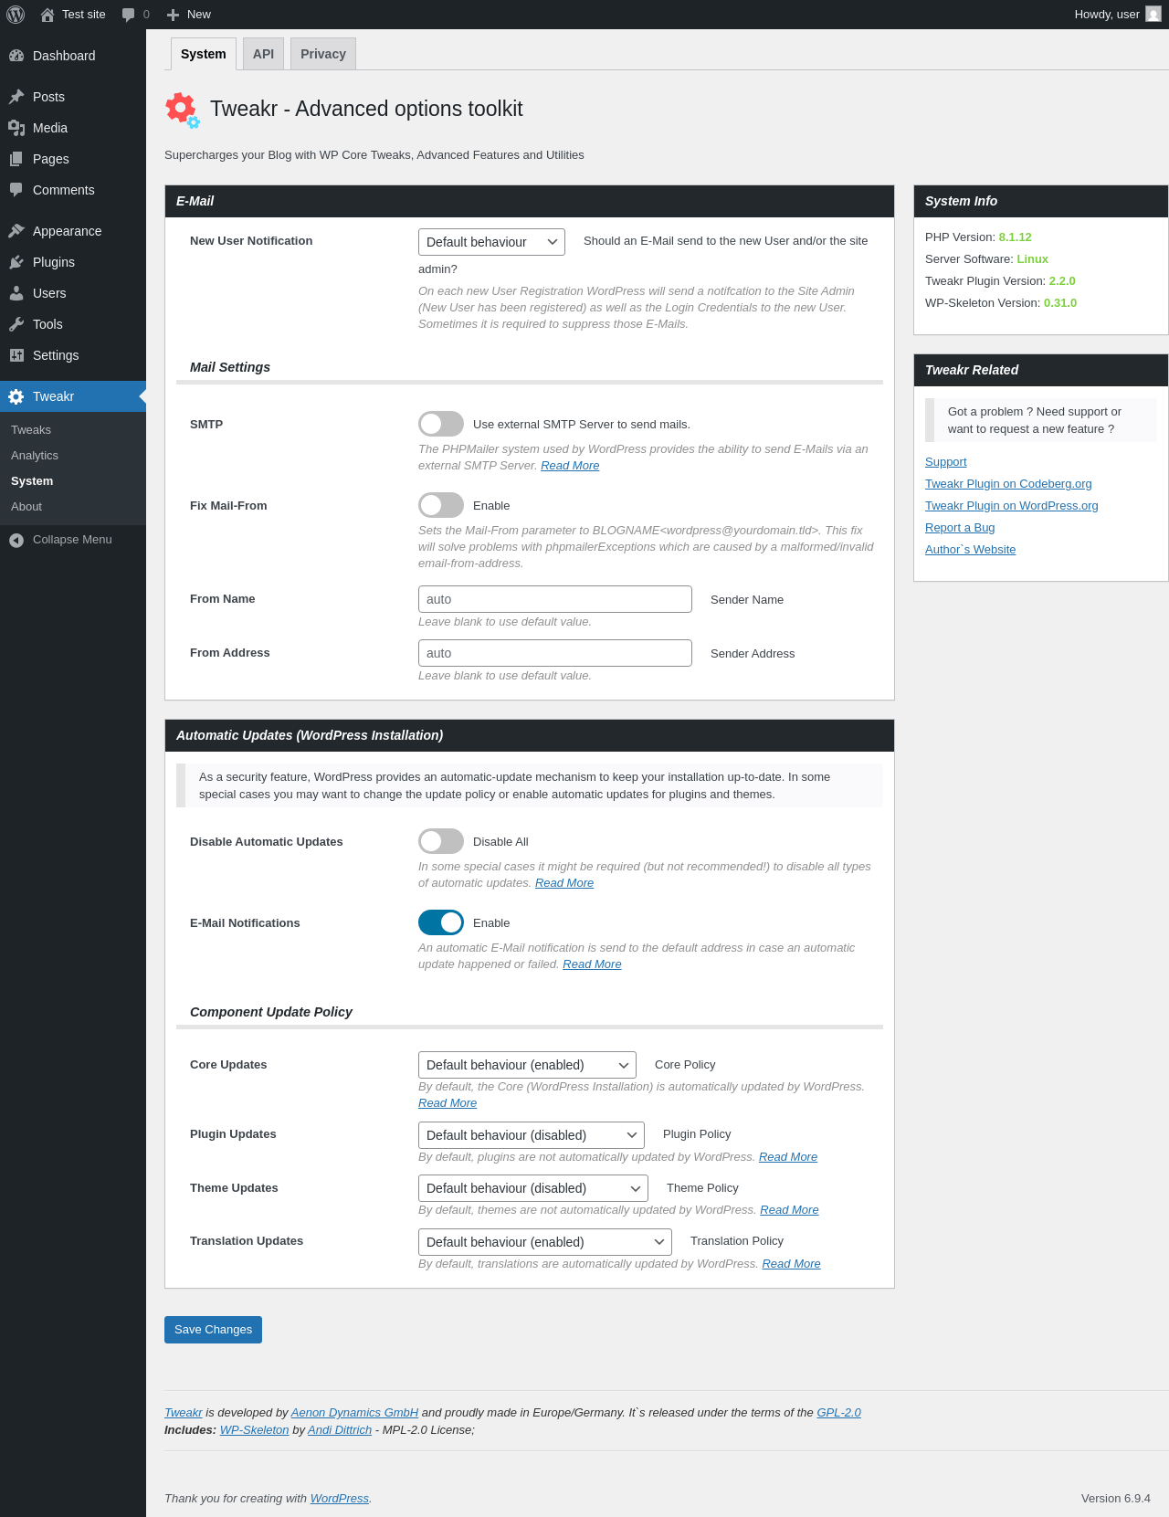This screenshot has height=1517, width=1169.
Task: Click the Users icon in sidebar
Action: (x=16, y=293)
